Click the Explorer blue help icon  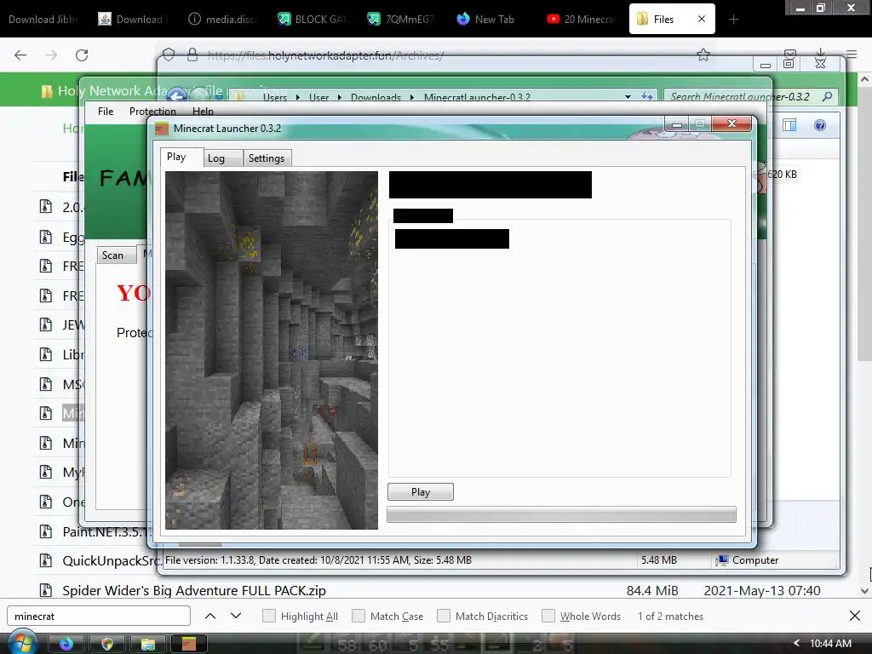pos(820,125)
